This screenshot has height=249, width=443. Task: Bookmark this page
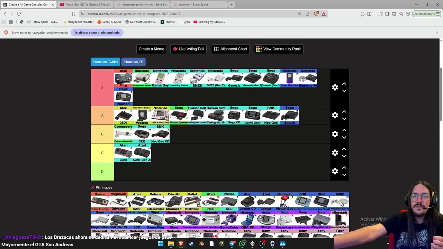tap(73, 14)
